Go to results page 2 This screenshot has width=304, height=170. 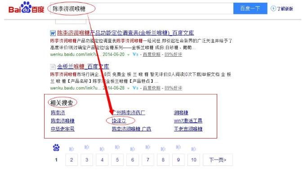coord(72,160)
